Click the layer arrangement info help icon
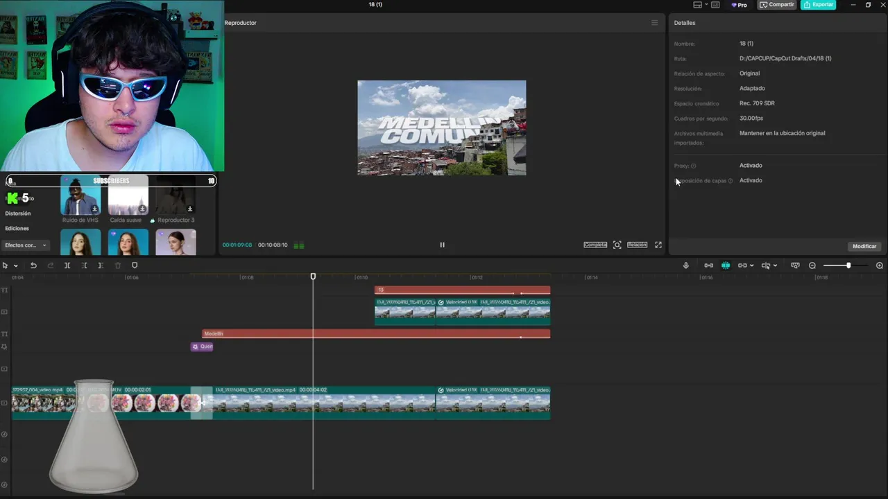The height and width of the screenshot is (499, 888). (x=731, y=181)
